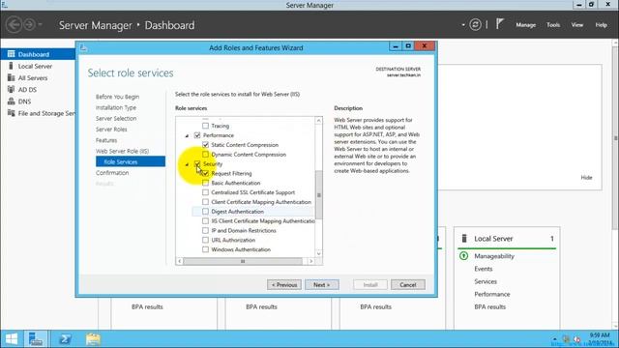Launch PowerShell from the taskbar

coord(65,339)
